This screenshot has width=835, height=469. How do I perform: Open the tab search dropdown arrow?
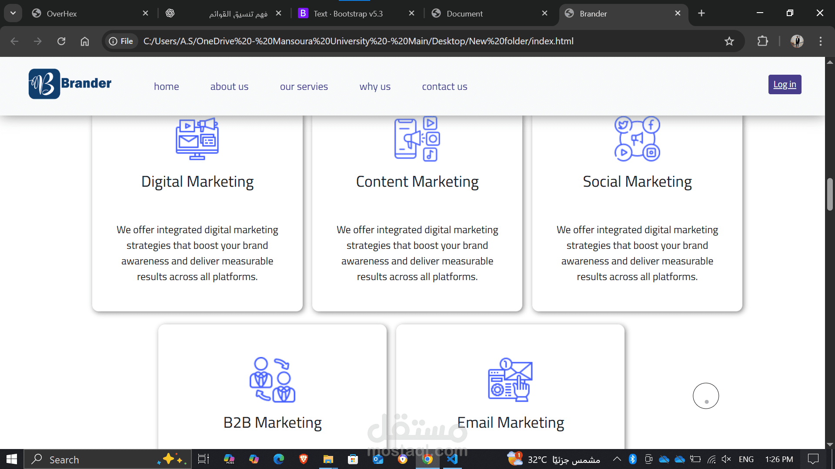13,13
